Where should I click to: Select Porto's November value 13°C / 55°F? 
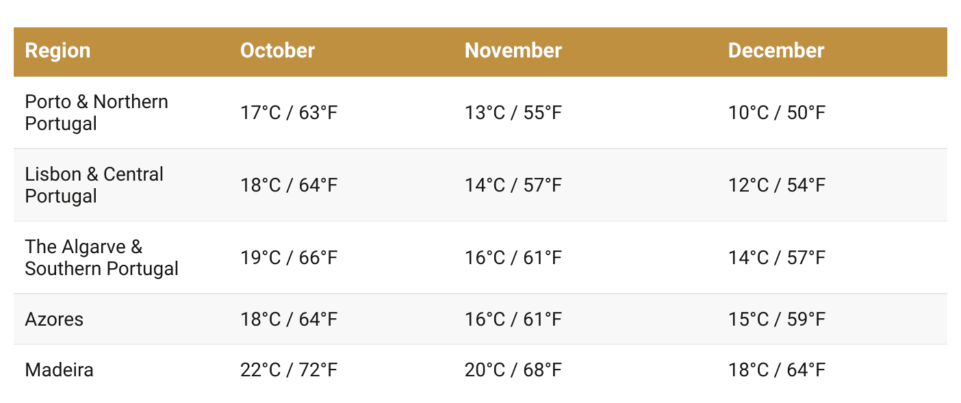(513, 113)
